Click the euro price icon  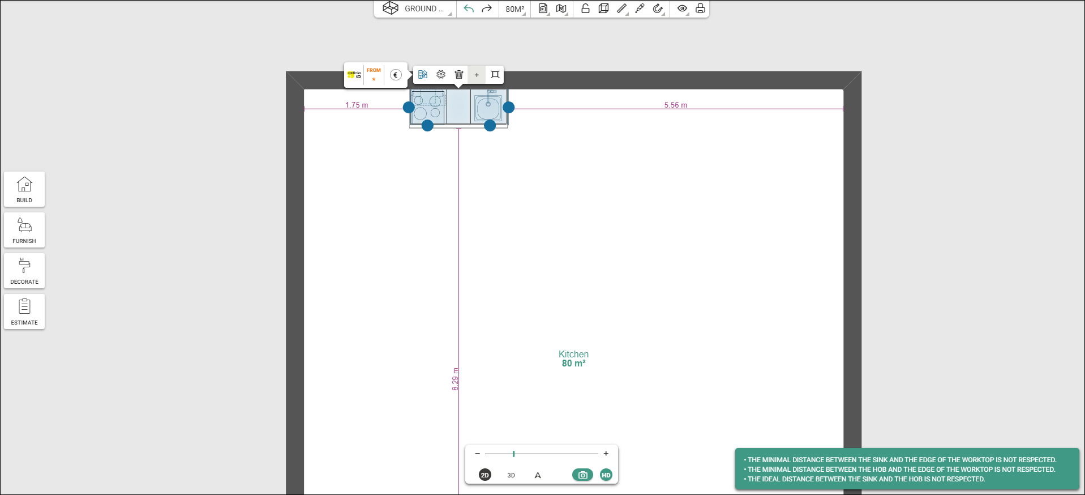[x=396, y=75]
